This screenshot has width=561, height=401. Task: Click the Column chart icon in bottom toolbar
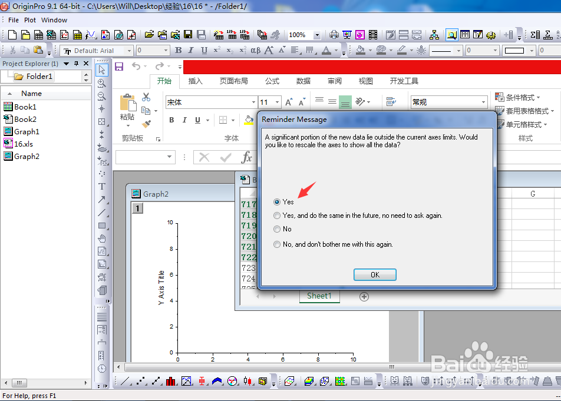point(171,382)
